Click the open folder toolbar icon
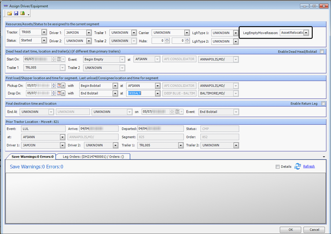331x234 pixels. [10, 13]
